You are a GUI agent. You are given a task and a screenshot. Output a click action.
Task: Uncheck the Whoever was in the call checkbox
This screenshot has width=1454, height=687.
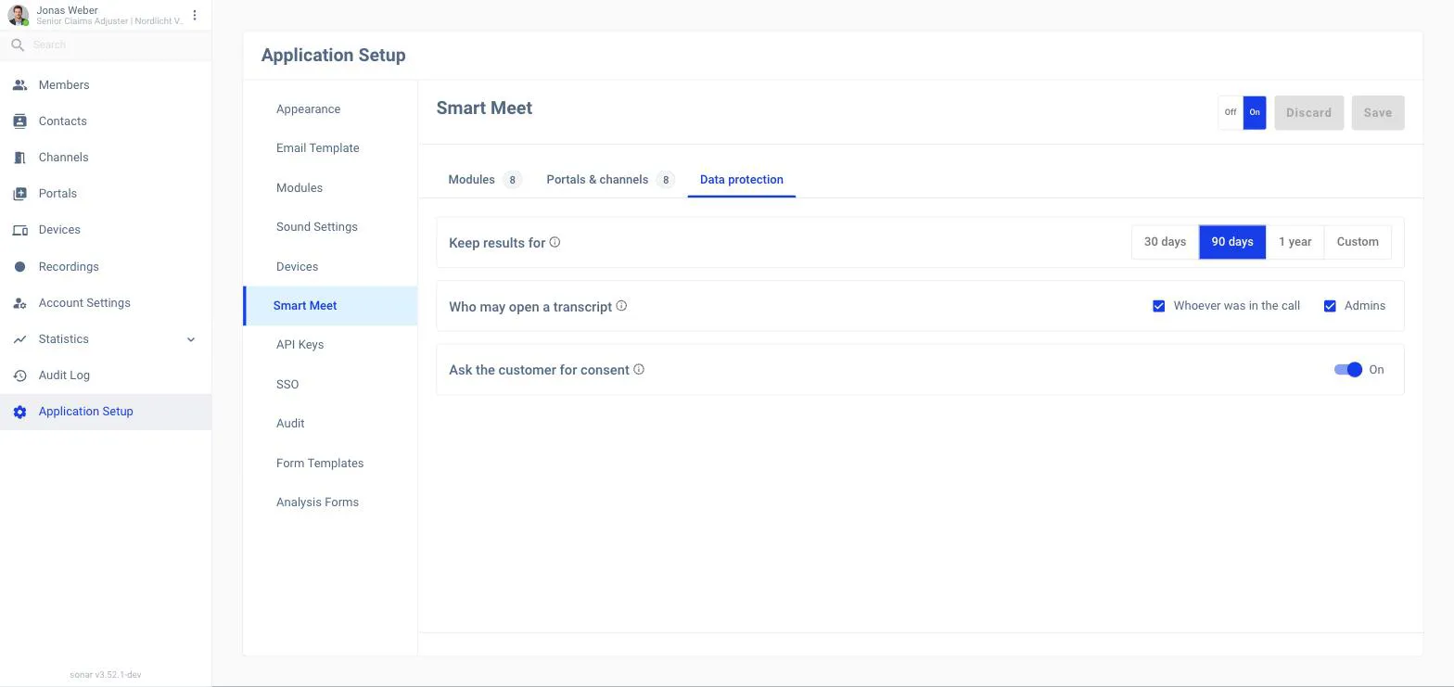point(1158,306)
